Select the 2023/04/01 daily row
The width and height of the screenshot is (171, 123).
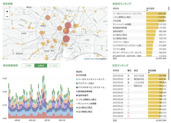coord(139,89)
